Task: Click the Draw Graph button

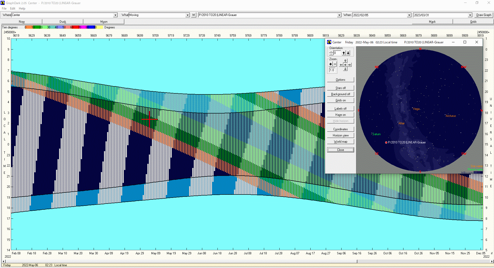Action: pos(484,15)
